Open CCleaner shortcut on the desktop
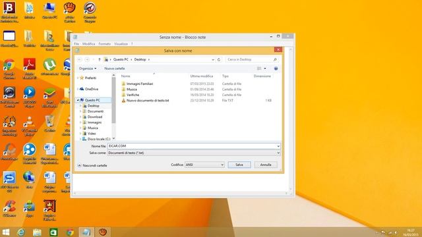 click(9, 207)
